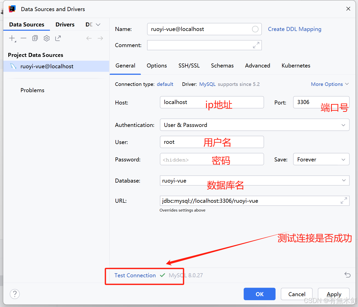
Task: Select ruoyi-vue@localhost in Project Data Sources
Action: (56, 66)
